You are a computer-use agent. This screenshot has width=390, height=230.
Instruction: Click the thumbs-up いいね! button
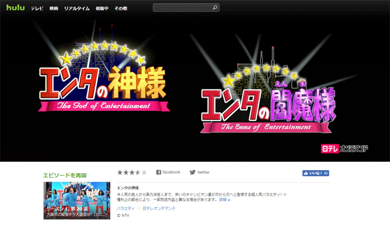(x=316, y=173)
